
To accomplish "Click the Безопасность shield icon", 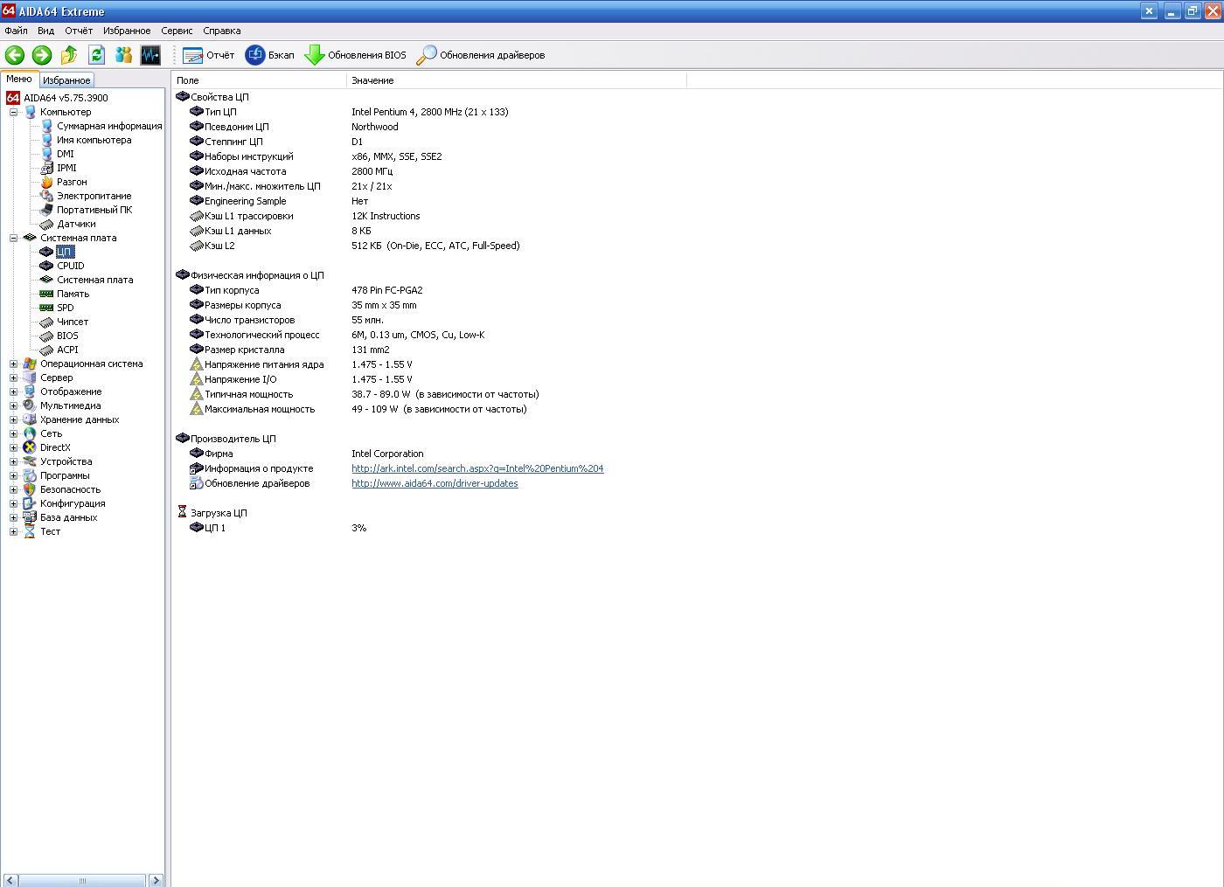I will pos(30,489).
